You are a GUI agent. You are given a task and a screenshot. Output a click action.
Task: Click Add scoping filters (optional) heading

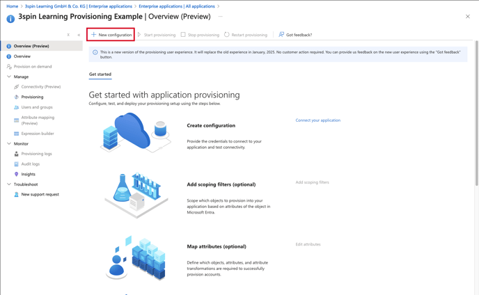point(221,184)
